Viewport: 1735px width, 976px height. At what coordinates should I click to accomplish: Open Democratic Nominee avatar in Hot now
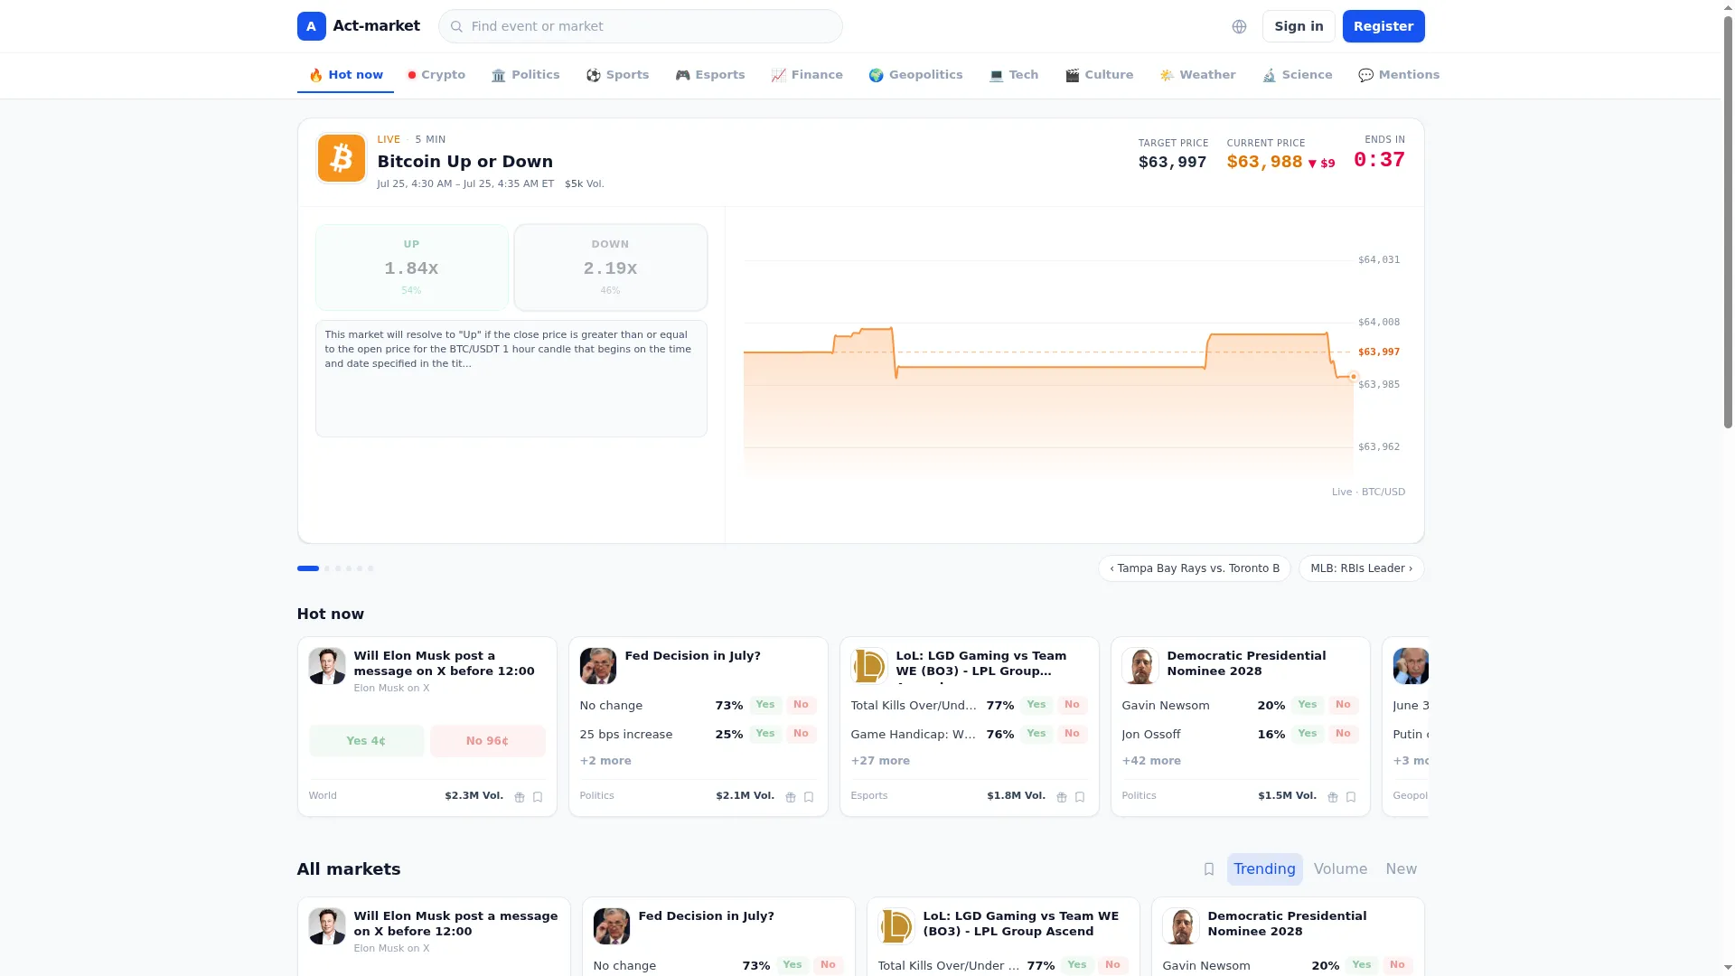1139,666
